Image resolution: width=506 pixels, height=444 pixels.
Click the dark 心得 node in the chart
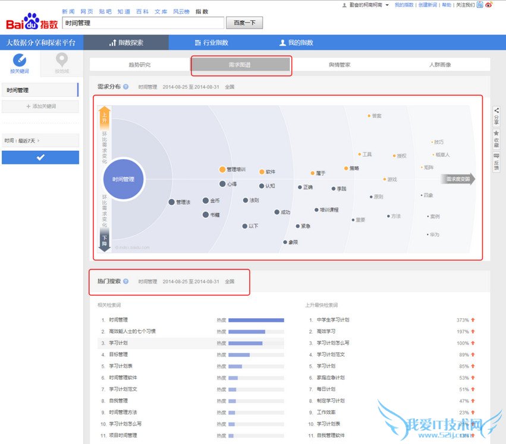pyautogui.click(x=222, y=183)
